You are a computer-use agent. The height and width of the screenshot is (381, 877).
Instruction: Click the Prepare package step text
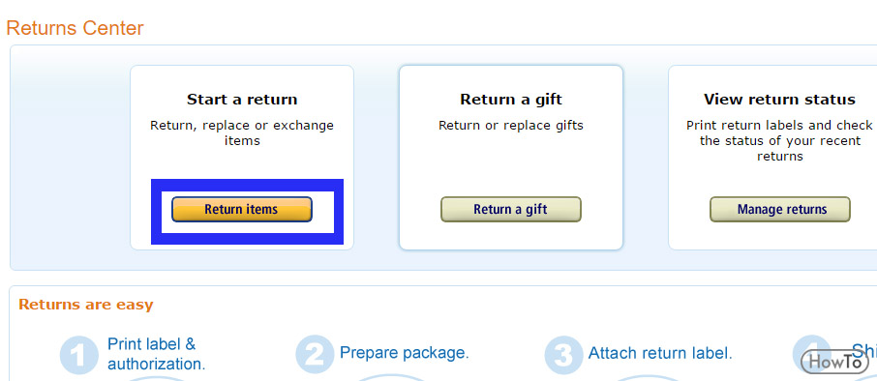click(405, 353)
